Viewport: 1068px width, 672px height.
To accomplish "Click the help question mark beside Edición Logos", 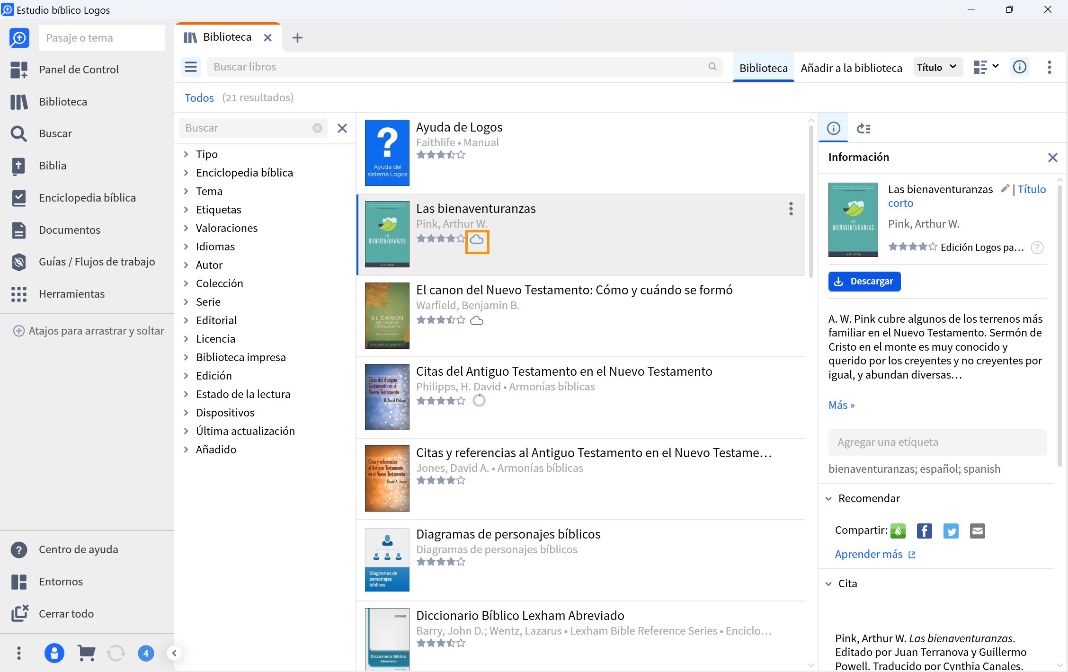I will coord(1037,248).
